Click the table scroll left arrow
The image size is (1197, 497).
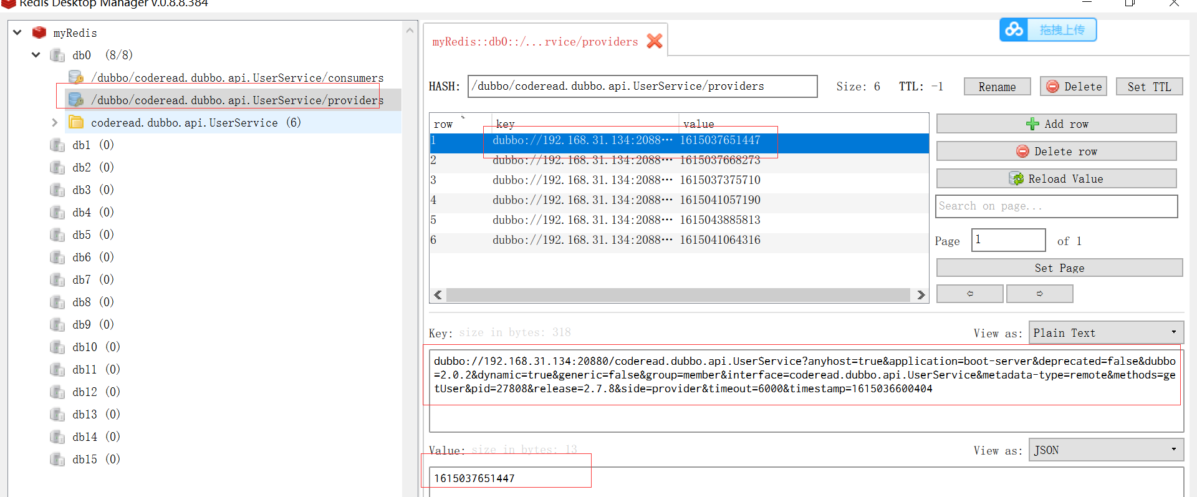point(438,295)
